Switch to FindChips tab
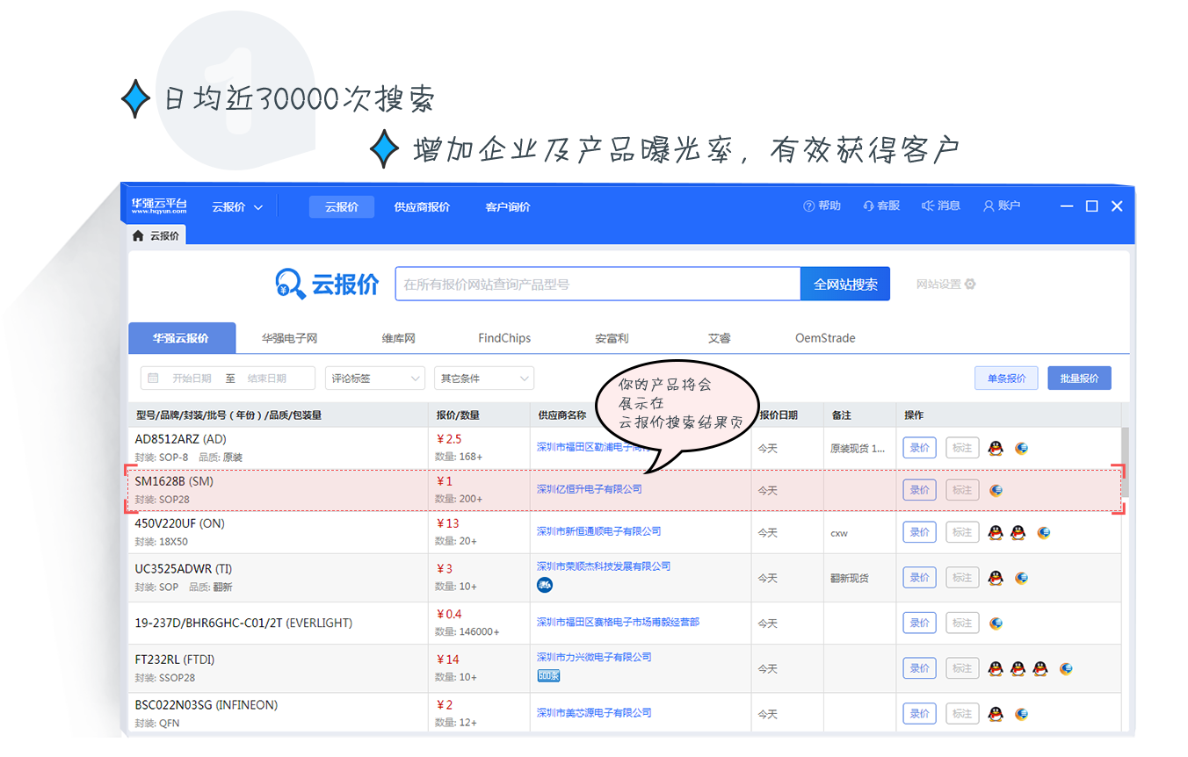 [504, 338]
